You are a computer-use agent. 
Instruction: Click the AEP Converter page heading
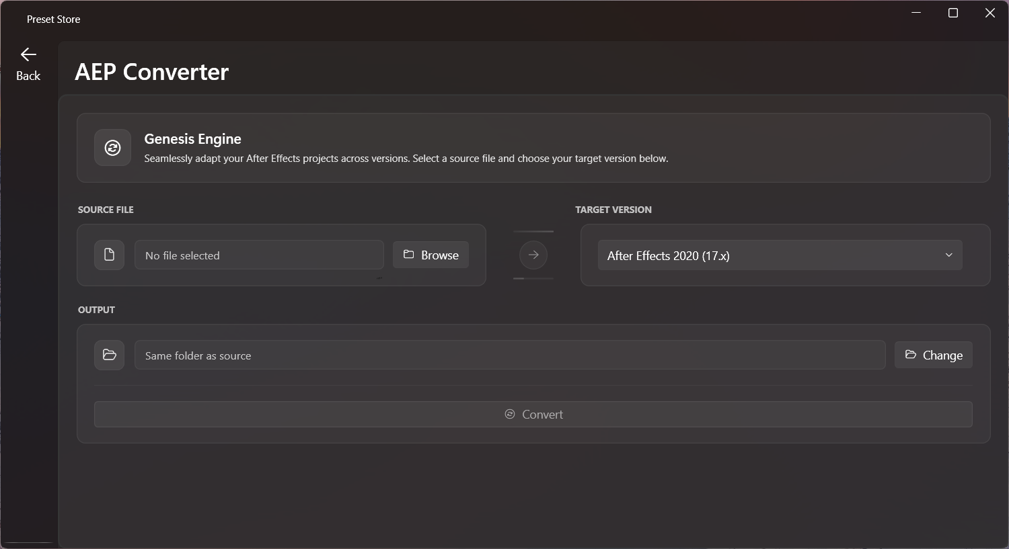pos(152,72)
